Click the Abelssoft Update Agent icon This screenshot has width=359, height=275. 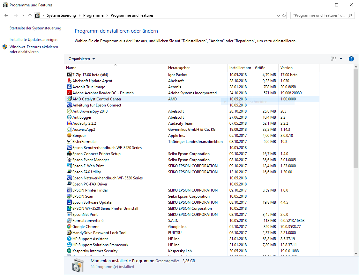click(69, 81)
